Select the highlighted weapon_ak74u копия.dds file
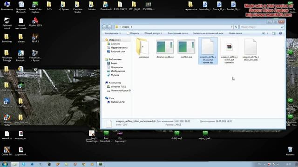Image resolution: width=298 pixels, height=167 pixels. pyautogui.click(x=208, y=51)
